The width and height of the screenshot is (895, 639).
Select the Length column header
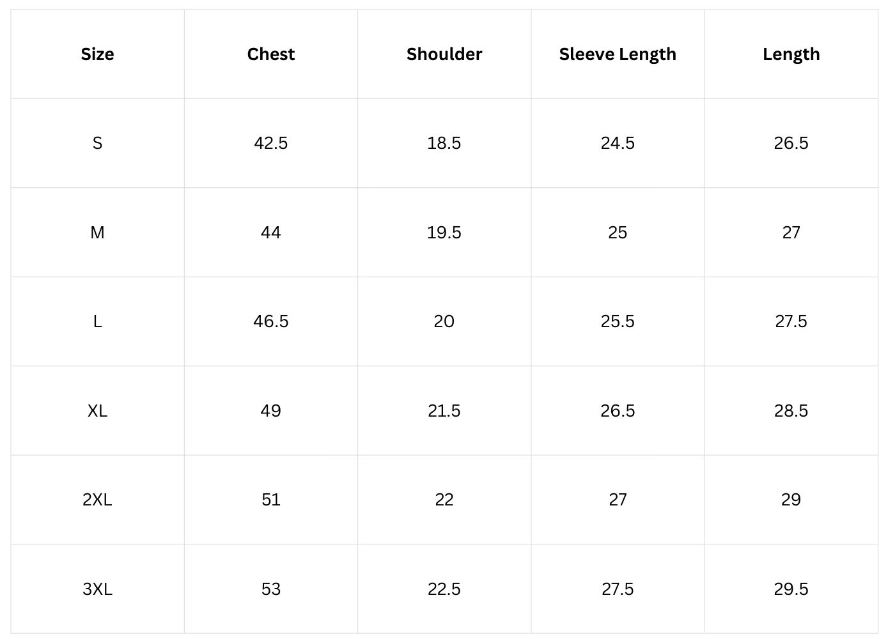click(791, 54)
